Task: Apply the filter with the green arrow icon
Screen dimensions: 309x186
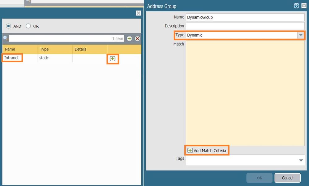Action: coord(130,38)
